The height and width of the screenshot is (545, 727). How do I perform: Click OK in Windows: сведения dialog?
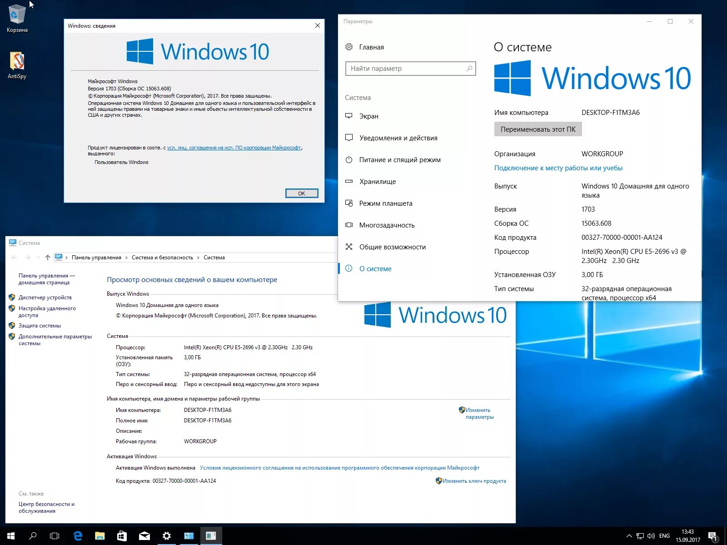pyautogui.click(x=302, y=193)
